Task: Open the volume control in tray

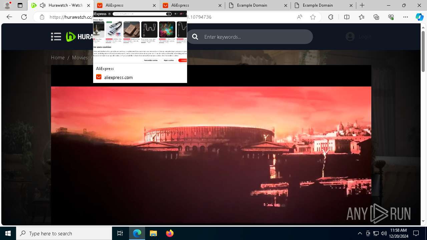Action: (x=384, y=233)
